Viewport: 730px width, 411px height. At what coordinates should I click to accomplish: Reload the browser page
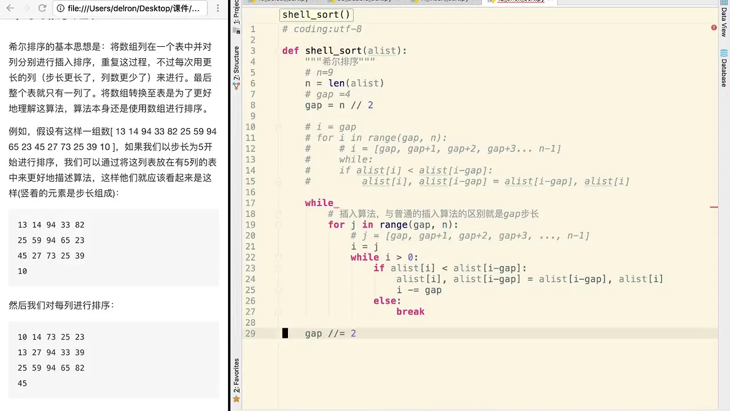coord(42,9)
